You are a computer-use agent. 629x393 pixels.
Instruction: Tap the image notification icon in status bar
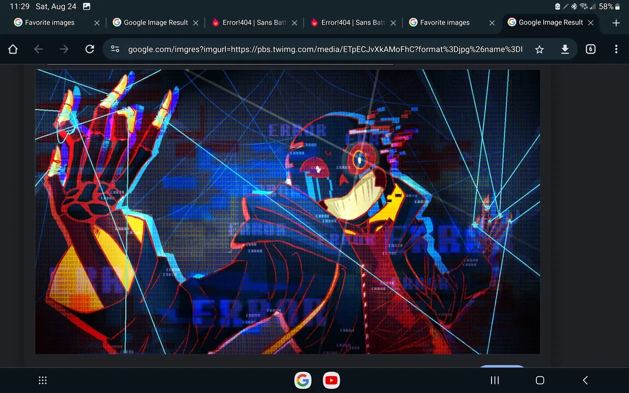pyautogui.click(x=86, y=7)
